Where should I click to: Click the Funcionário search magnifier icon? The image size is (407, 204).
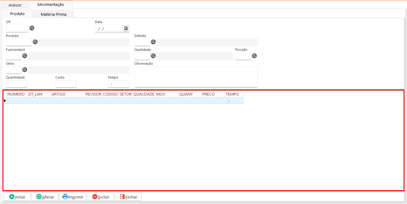[x=25, y=56]
